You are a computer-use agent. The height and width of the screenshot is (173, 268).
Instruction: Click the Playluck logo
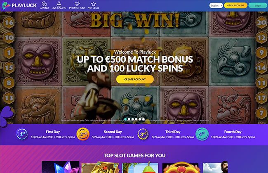tap(19, 5)
